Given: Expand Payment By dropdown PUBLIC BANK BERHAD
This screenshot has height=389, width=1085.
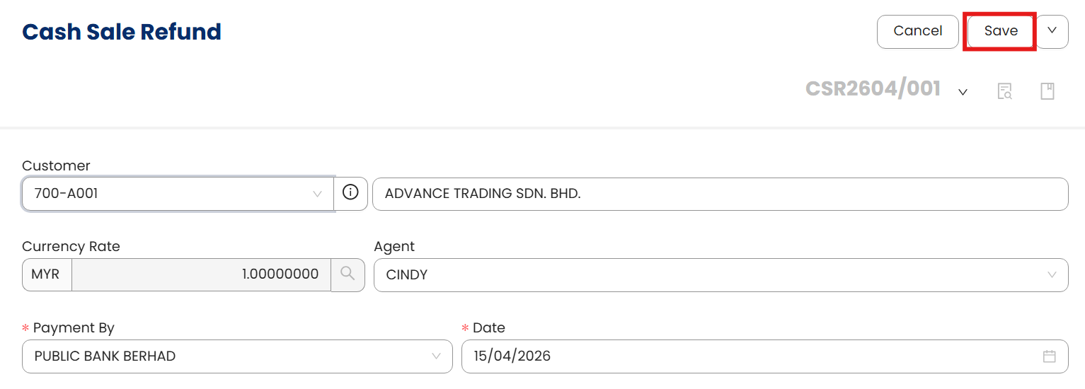Looking at the screenshot, I should pos(236,356).
